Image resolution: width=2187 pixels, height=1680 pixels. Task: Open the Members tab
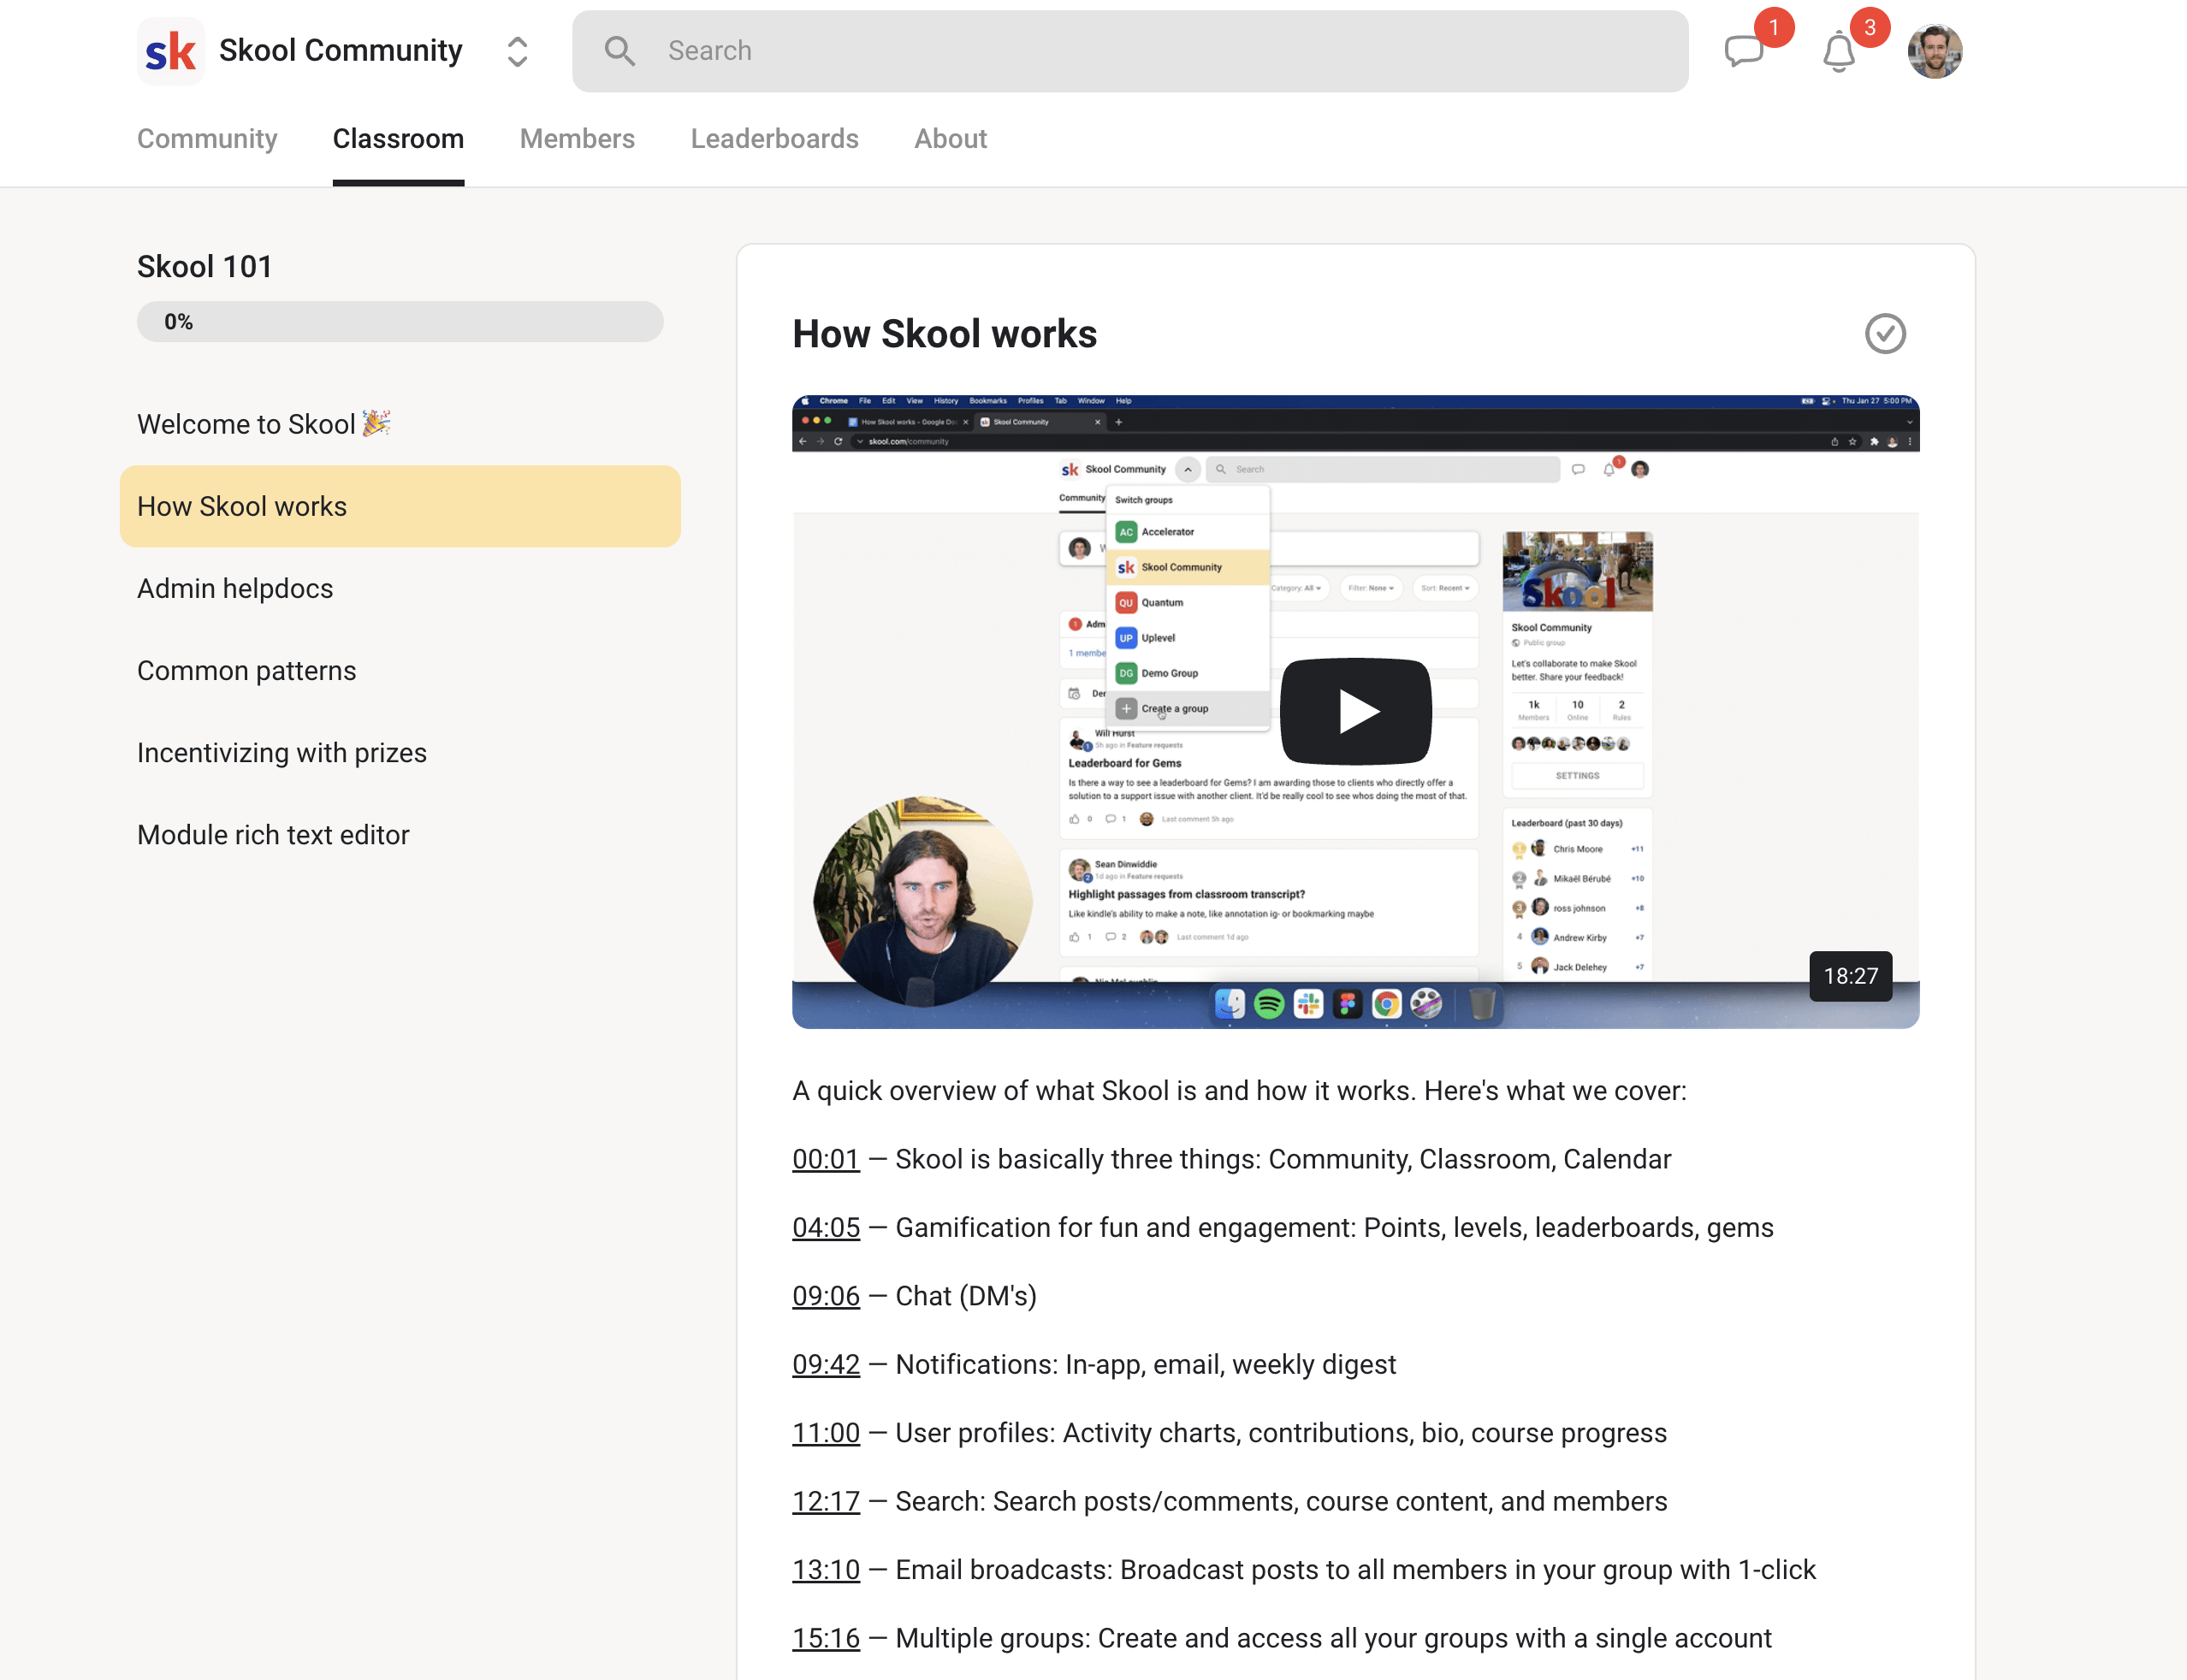coord(577,139)
